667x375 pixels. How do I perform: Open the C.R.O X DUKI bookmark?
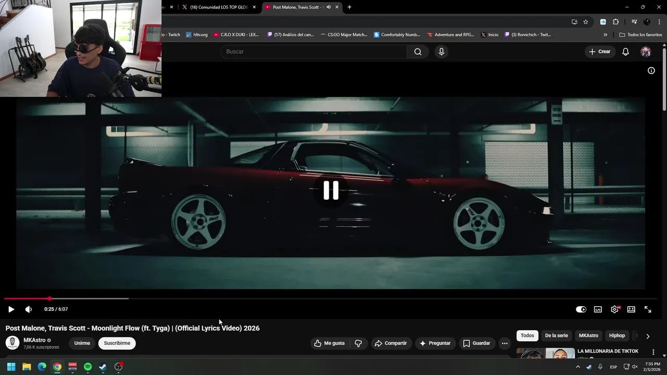coord(236,35)
